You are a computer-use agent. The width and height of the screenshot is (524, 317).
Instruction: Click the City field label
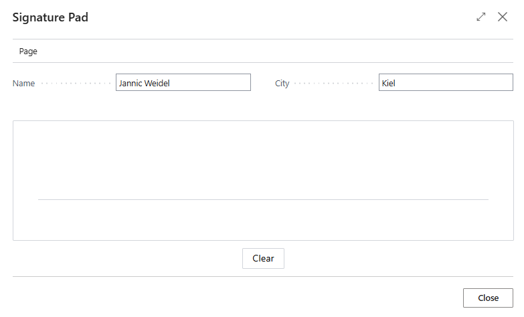pyautogui.click(x=282, y=84)
